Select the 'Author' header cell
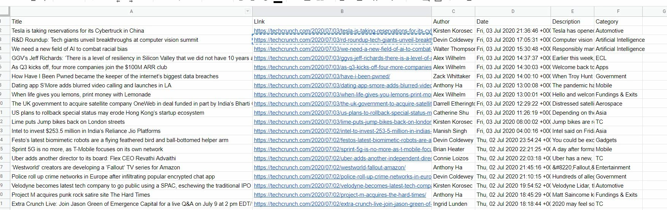The width and height of the screenshot is (667, 210). [x=453, y=22]
